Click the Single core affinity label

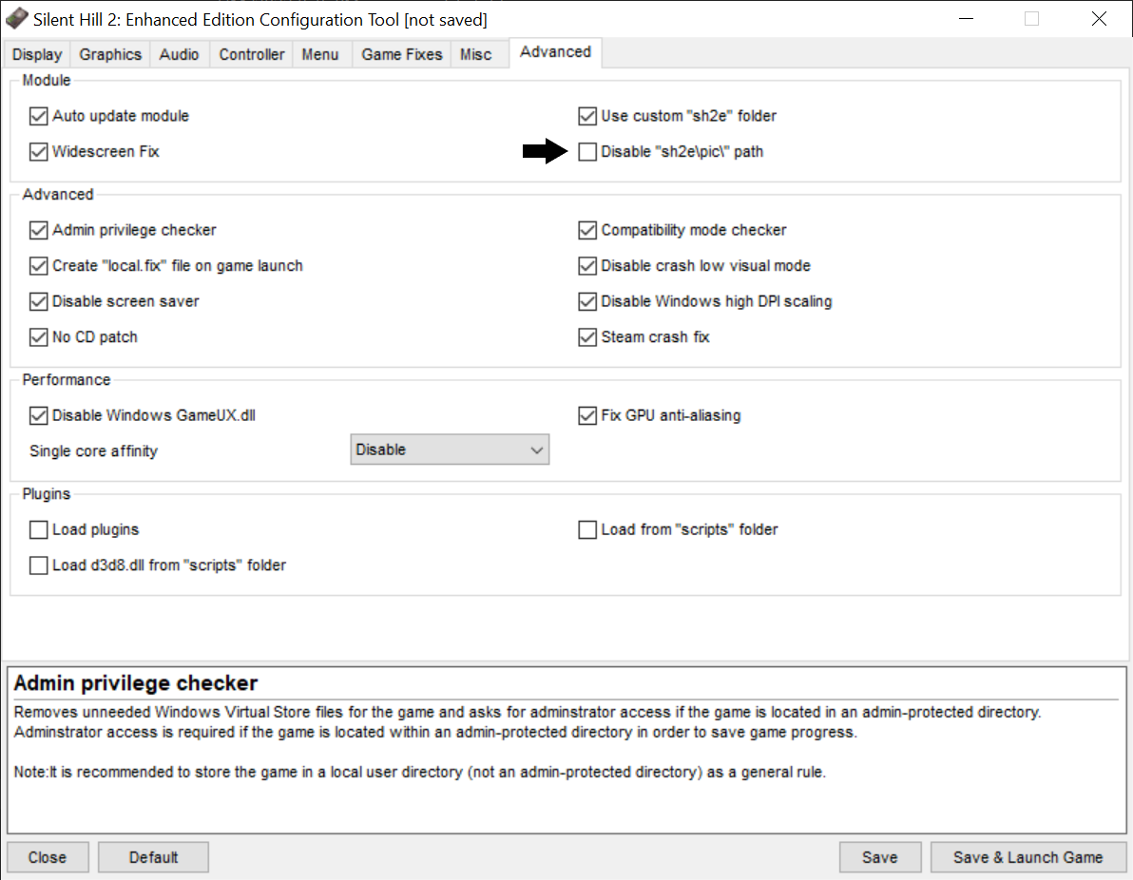click(93, 450)
